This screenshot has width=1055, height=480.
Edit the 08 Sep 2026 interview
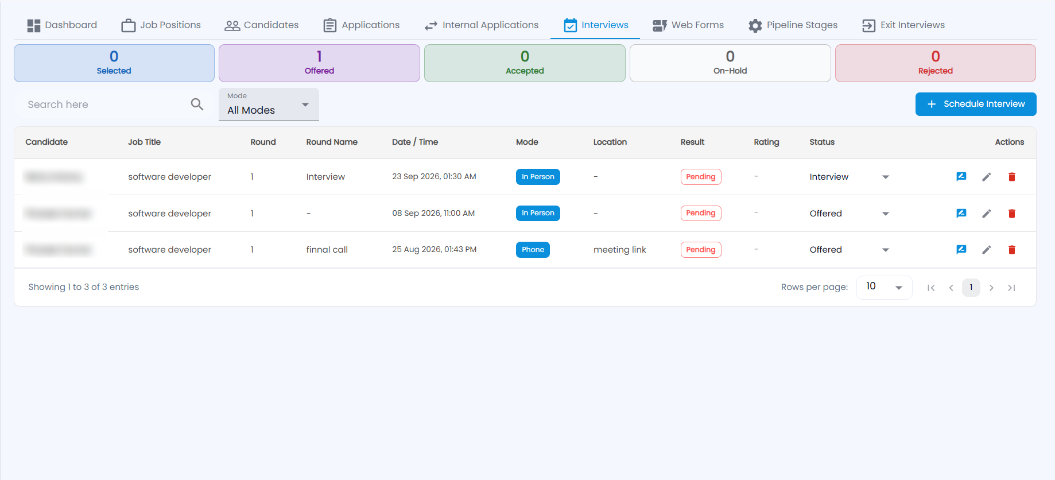[986, 214]
